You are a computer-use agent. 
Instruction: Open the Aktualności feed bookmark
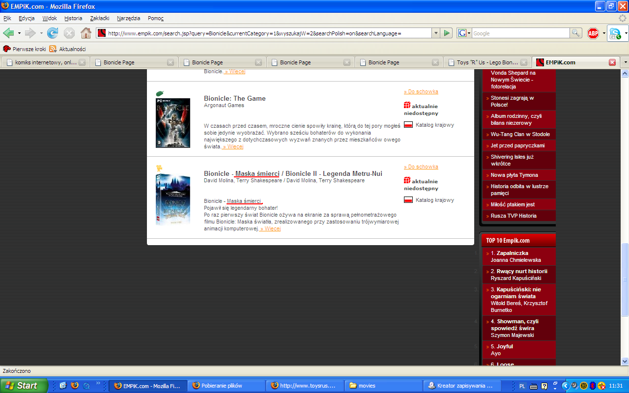click(68, 49)
